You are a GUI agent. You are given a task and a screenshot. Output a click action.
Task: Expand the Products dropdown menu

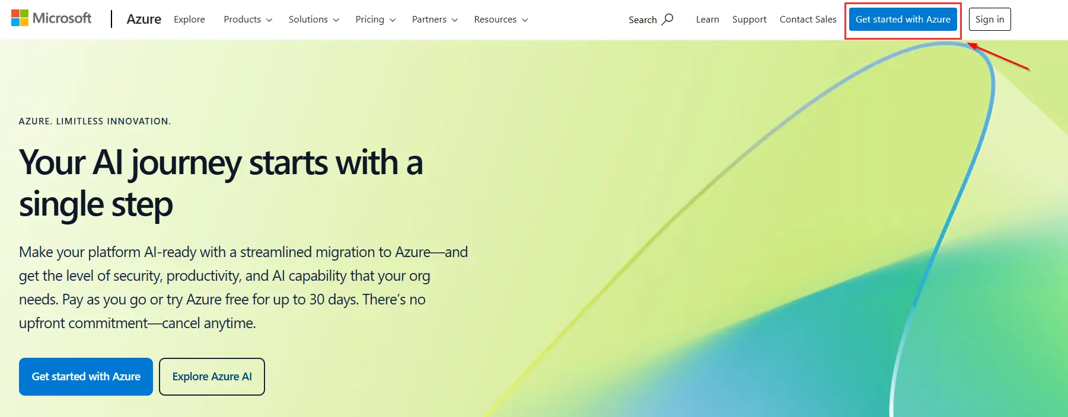pos(248,20)
